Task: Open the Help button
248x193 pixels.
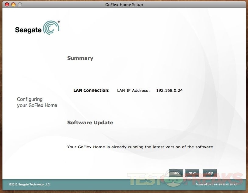Action: click(x=209, y=173)
